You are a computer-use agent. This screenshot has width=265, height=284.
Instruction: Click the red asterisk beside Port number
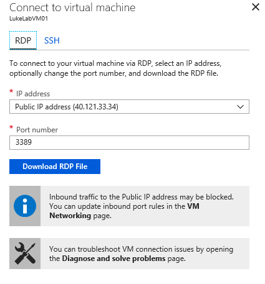click(11, 127)
